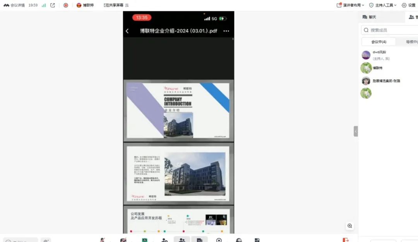
Task: Click the record icon in the bottom toolbar
Action: (x=219, y=240)
